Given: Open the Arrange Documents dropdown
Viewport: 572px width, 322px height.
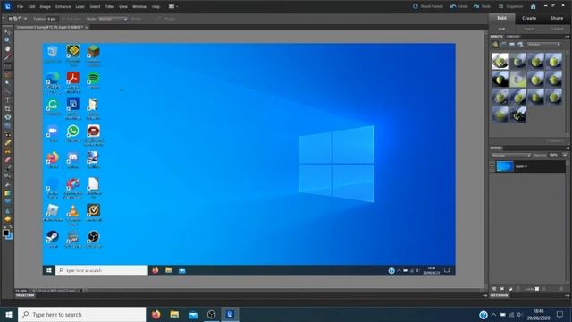Looking at the screenshot, I should [x=173, y=6].
